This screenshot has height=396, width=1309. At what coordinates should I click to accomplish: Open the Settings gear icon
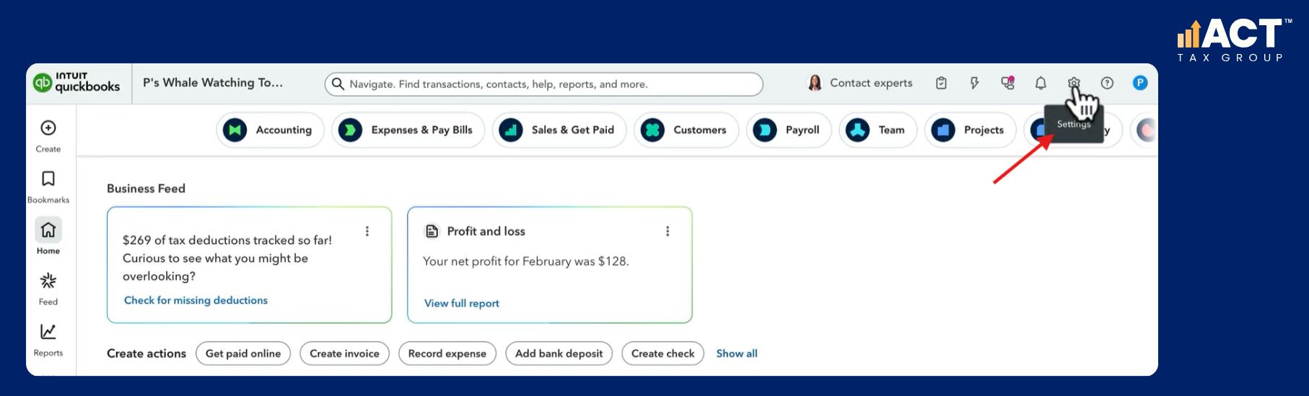(1074, 83)
